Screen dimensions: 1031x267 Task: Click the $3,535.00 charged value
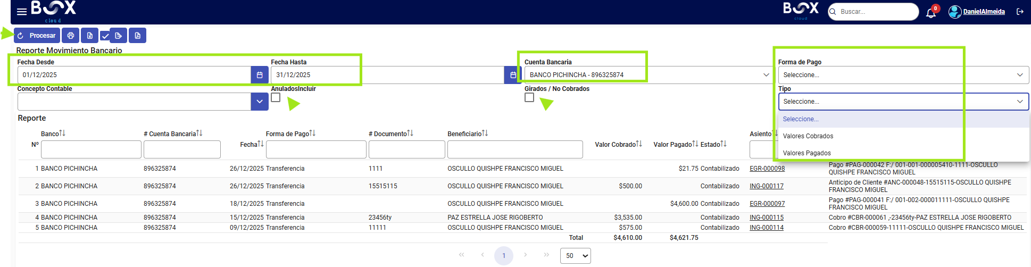coord(628,218)
